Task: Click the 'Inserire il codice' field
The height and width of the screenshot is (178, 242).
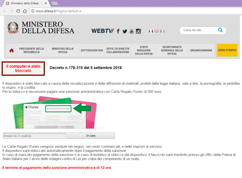Action: [x=34, y=136]
